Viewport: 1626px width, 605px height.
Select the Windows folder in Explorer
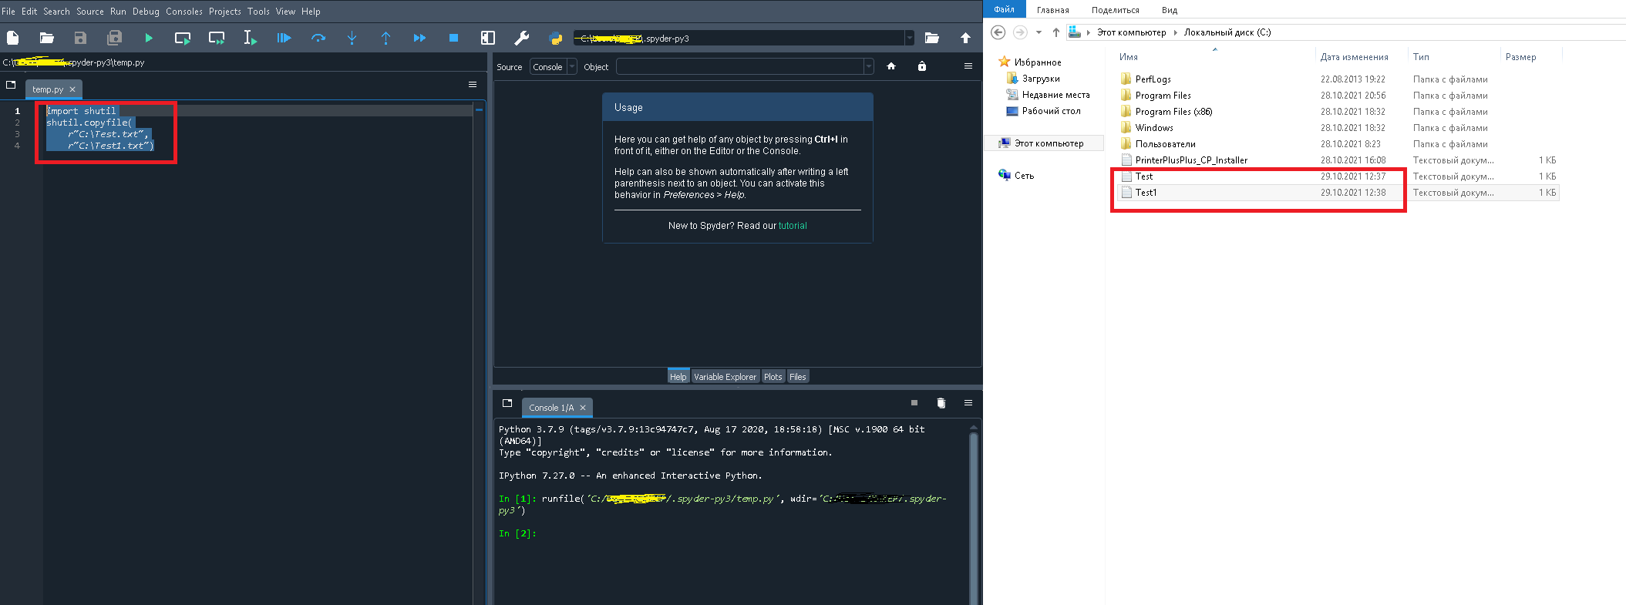[1154, 128]
